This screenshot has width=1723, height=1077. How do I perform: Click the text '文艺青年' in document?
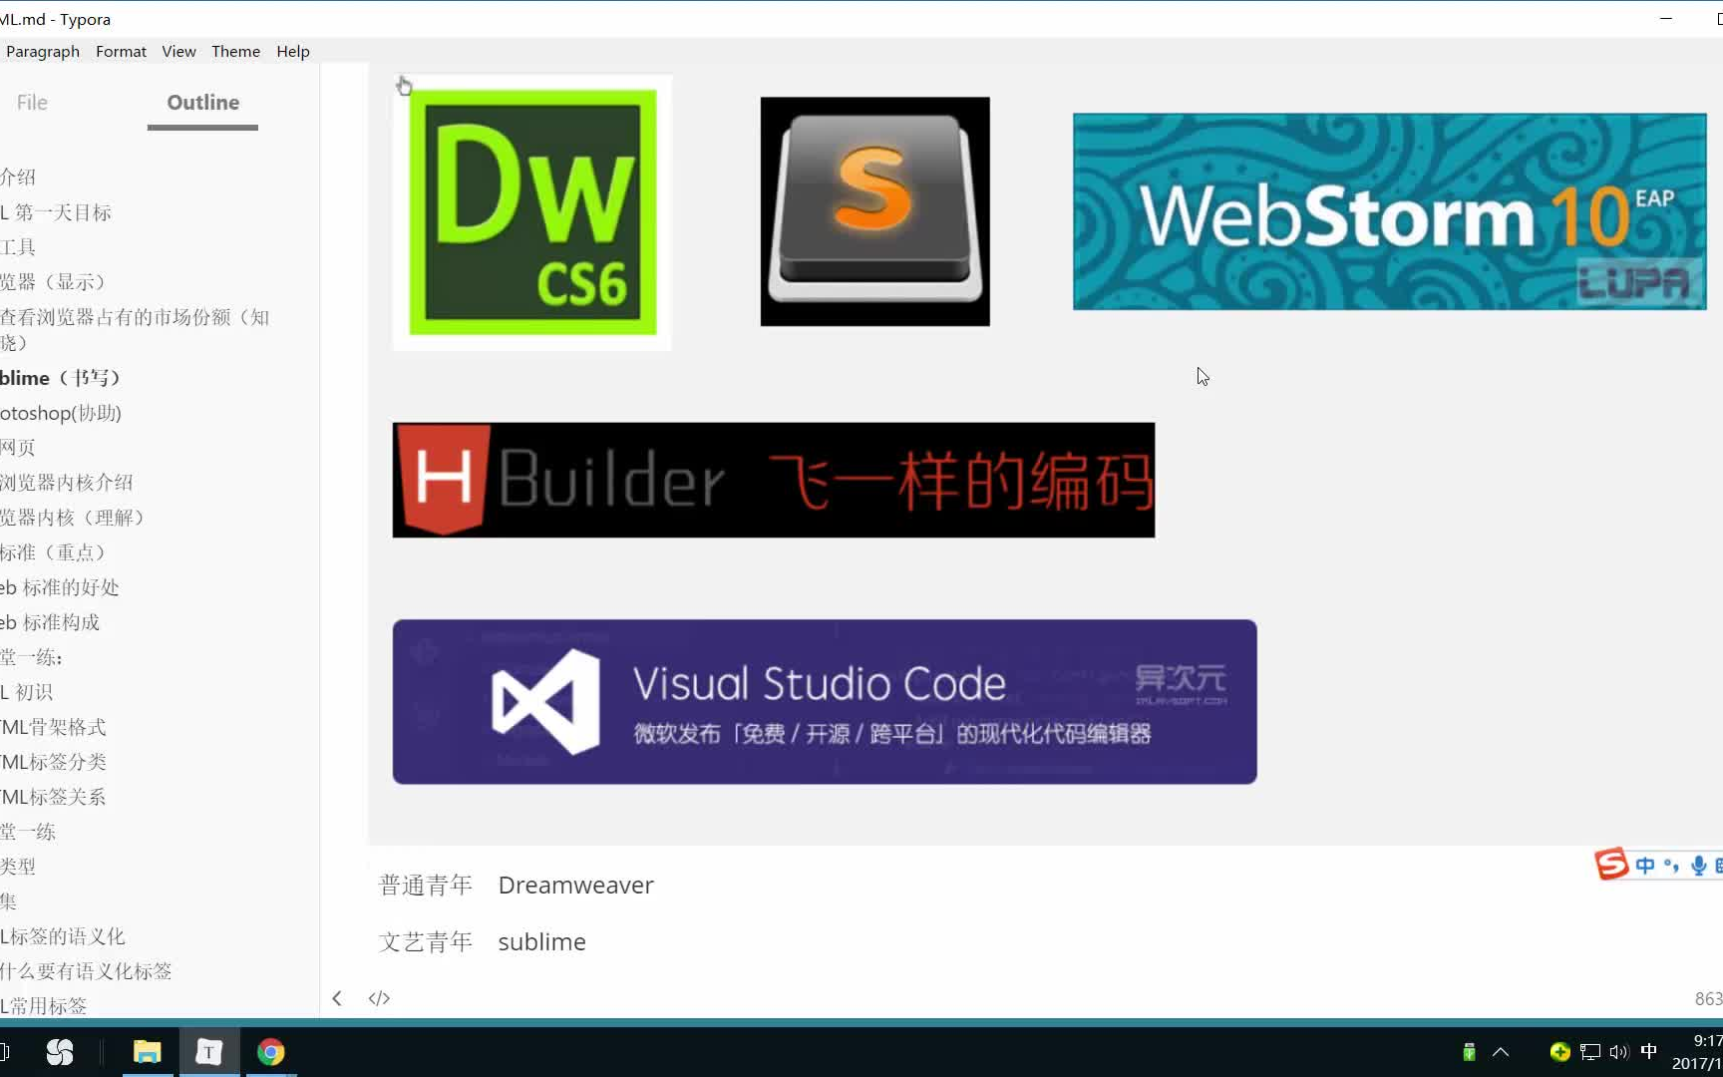click(426, 942)
